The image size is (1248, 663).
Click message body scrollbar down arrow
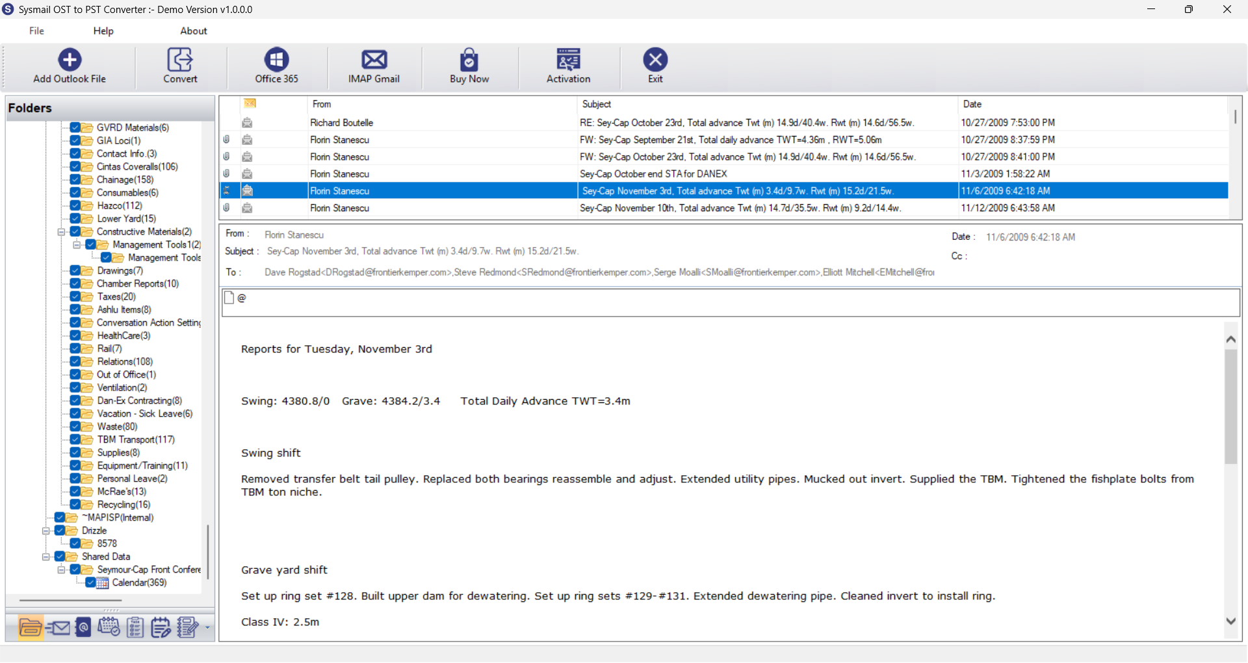(x=1230, y=621)
